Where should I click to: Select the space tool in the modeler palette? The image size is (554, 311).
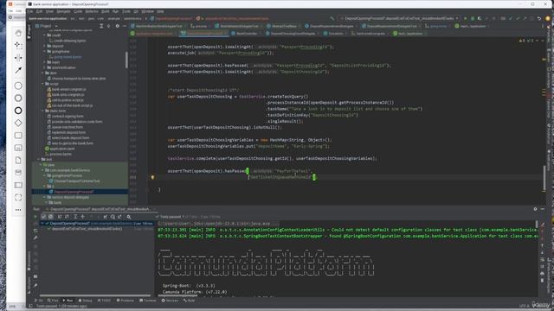[18, 58]
